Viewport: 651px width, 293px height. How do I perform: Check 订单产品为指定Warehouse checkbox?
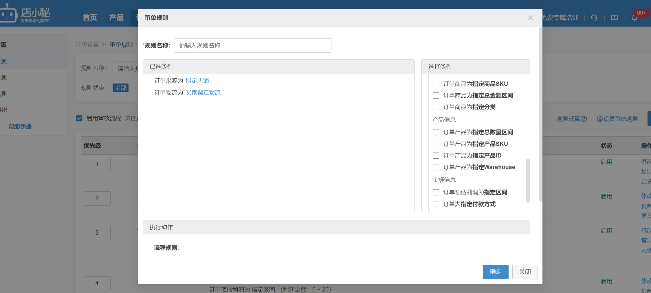point(436,167)
